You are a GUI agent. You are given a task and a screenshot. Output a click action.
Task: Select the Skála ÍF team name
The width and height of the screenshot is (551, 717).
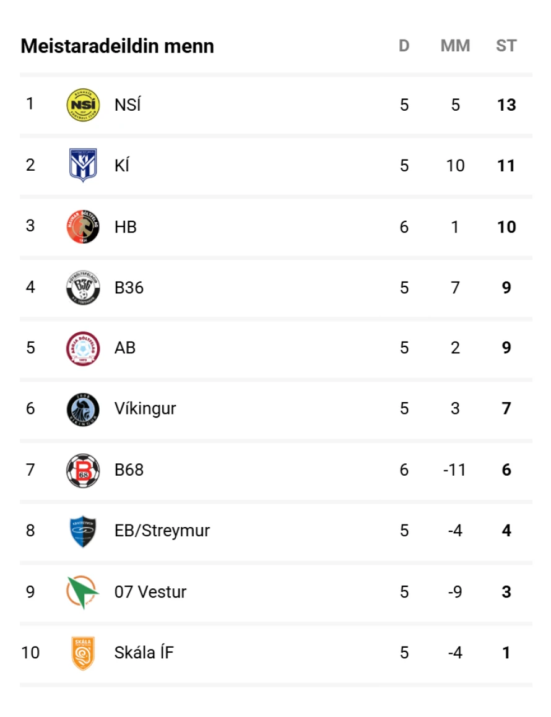(144, 653)
